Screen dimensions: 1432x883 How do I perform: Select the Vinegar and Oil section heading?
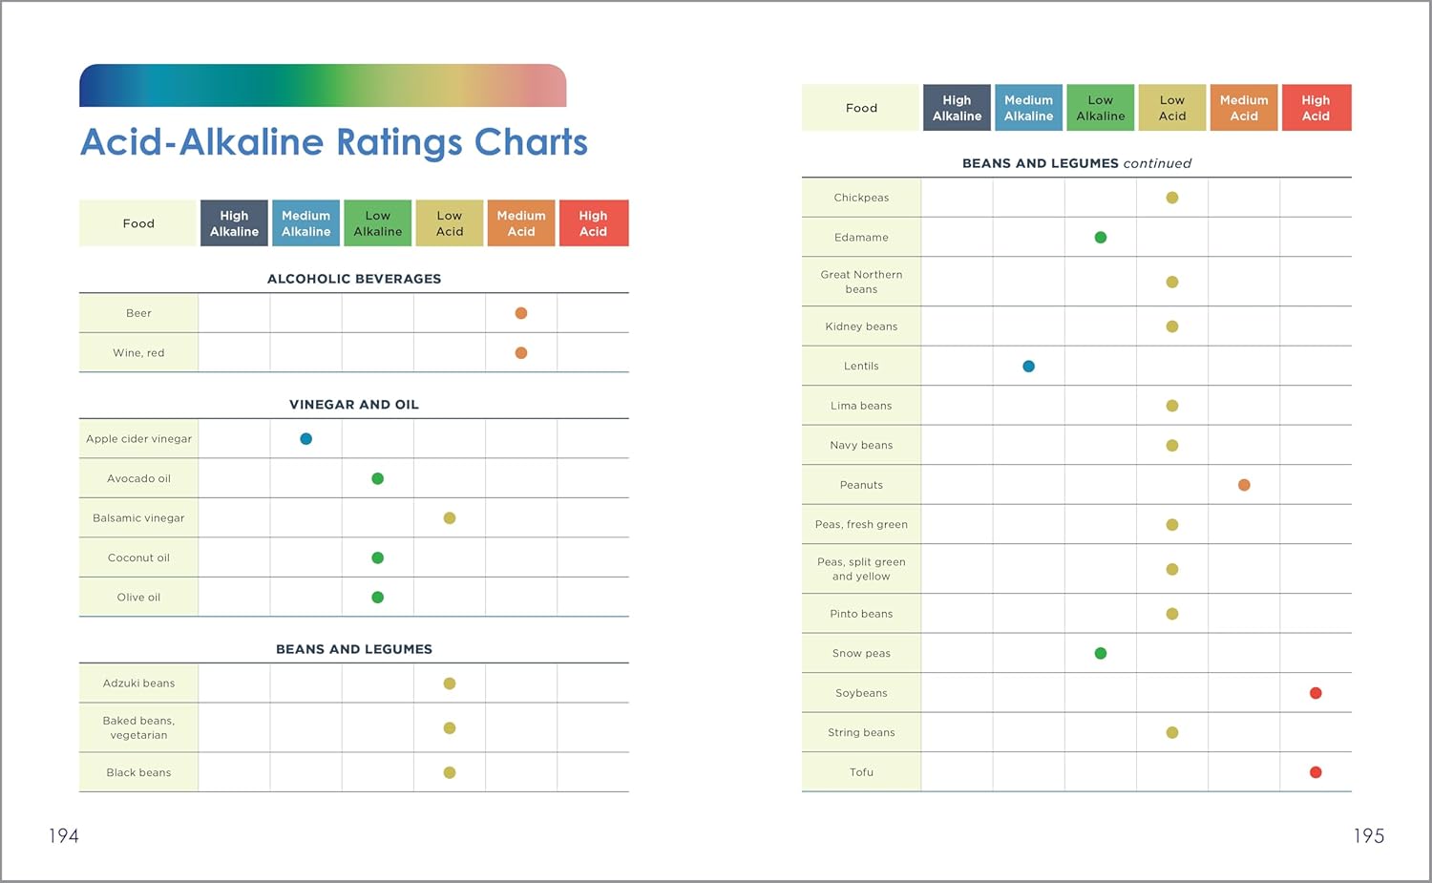(354, 405)
